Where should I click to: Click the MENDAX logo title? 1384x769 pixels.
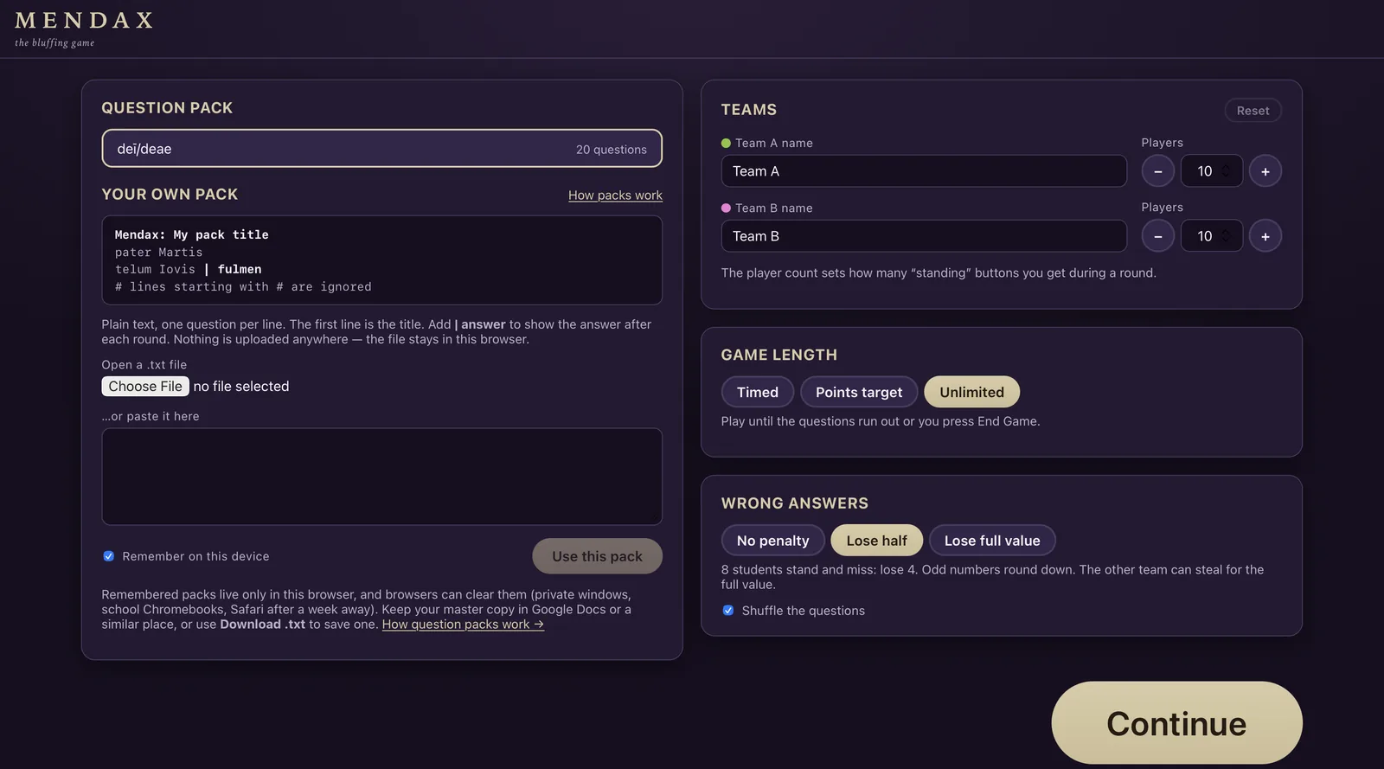84,21
